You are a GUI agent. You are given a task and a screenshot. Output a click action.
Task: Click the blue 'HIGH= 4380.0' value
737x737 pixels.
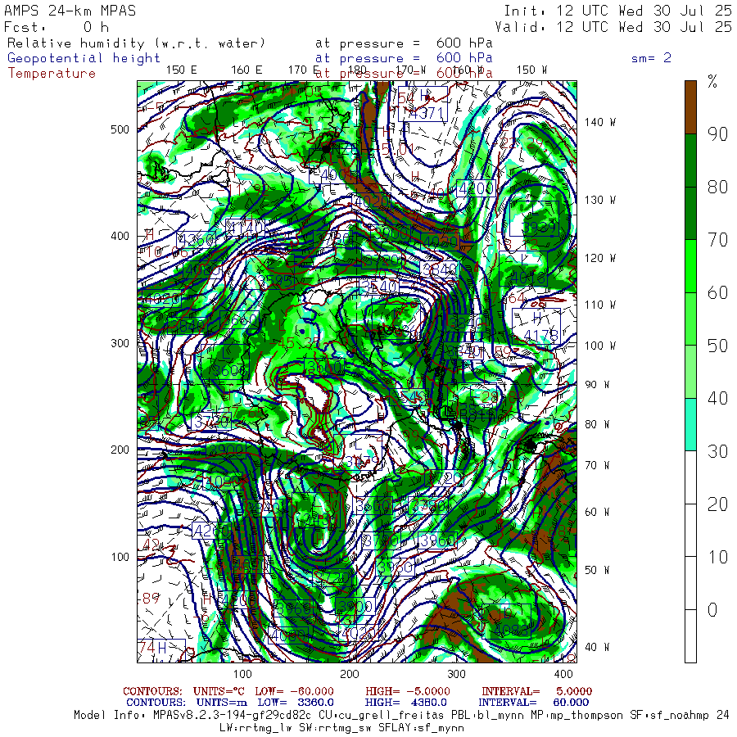(406, 703)
